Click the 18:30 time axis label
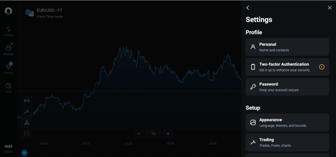Viewport: 336px width, 157px height. (x=171, y=144)
